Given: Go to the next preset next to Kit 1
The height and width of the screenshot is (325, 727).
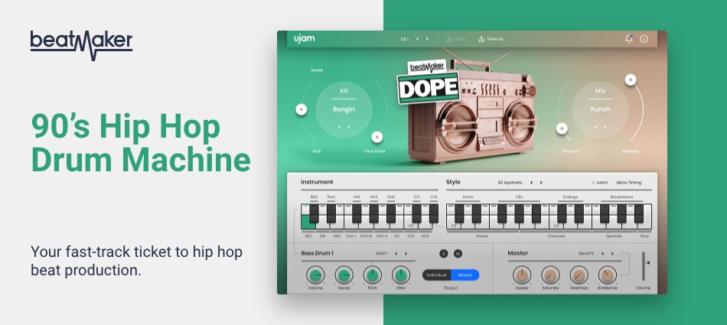Looking at the screenshot, I should tap(427, 39).
